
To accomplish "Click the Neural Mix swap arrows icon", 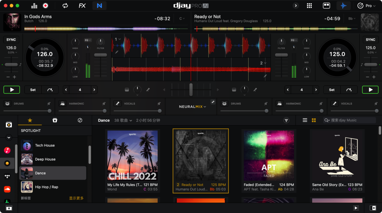I will point(213,102).
